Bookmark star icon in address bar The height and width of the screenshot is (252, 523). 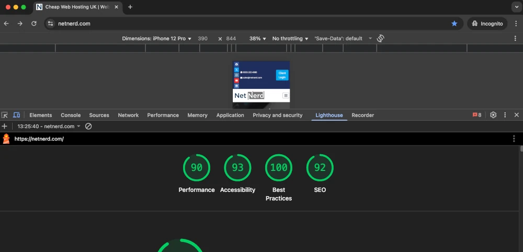click(454, 24)
